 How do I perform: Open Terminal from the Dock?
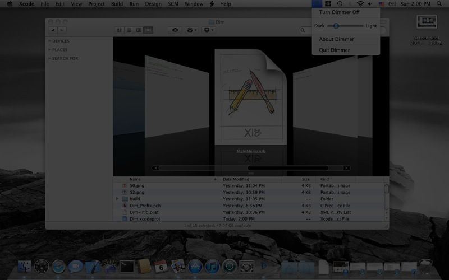click(x=127, y=267)
